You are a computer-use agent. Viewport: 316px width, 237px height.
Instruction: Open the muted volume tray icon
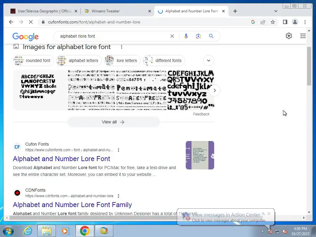[x=285, y=231]
